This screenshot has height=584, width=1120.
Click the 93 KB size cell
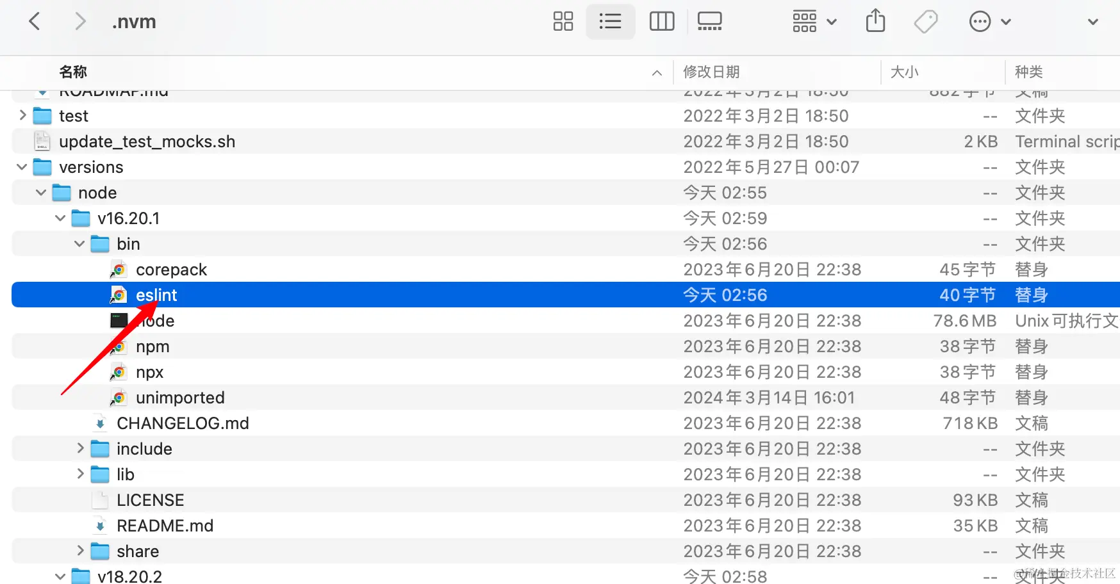[975, 500]
